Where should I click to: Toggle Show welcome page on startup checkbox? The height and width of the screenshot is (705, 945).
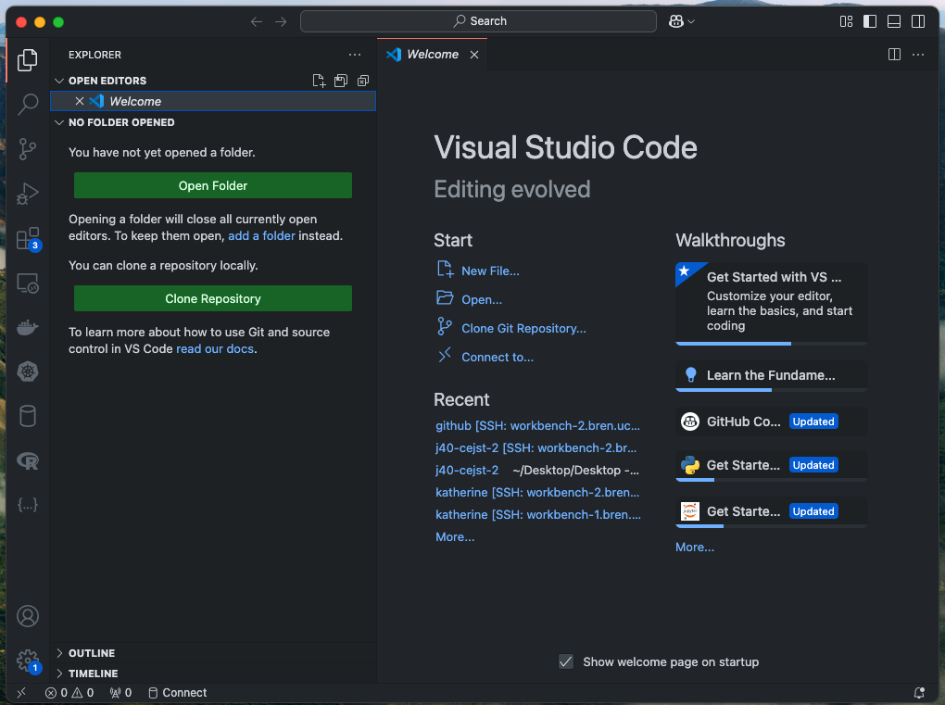click(x=566, y=661)
